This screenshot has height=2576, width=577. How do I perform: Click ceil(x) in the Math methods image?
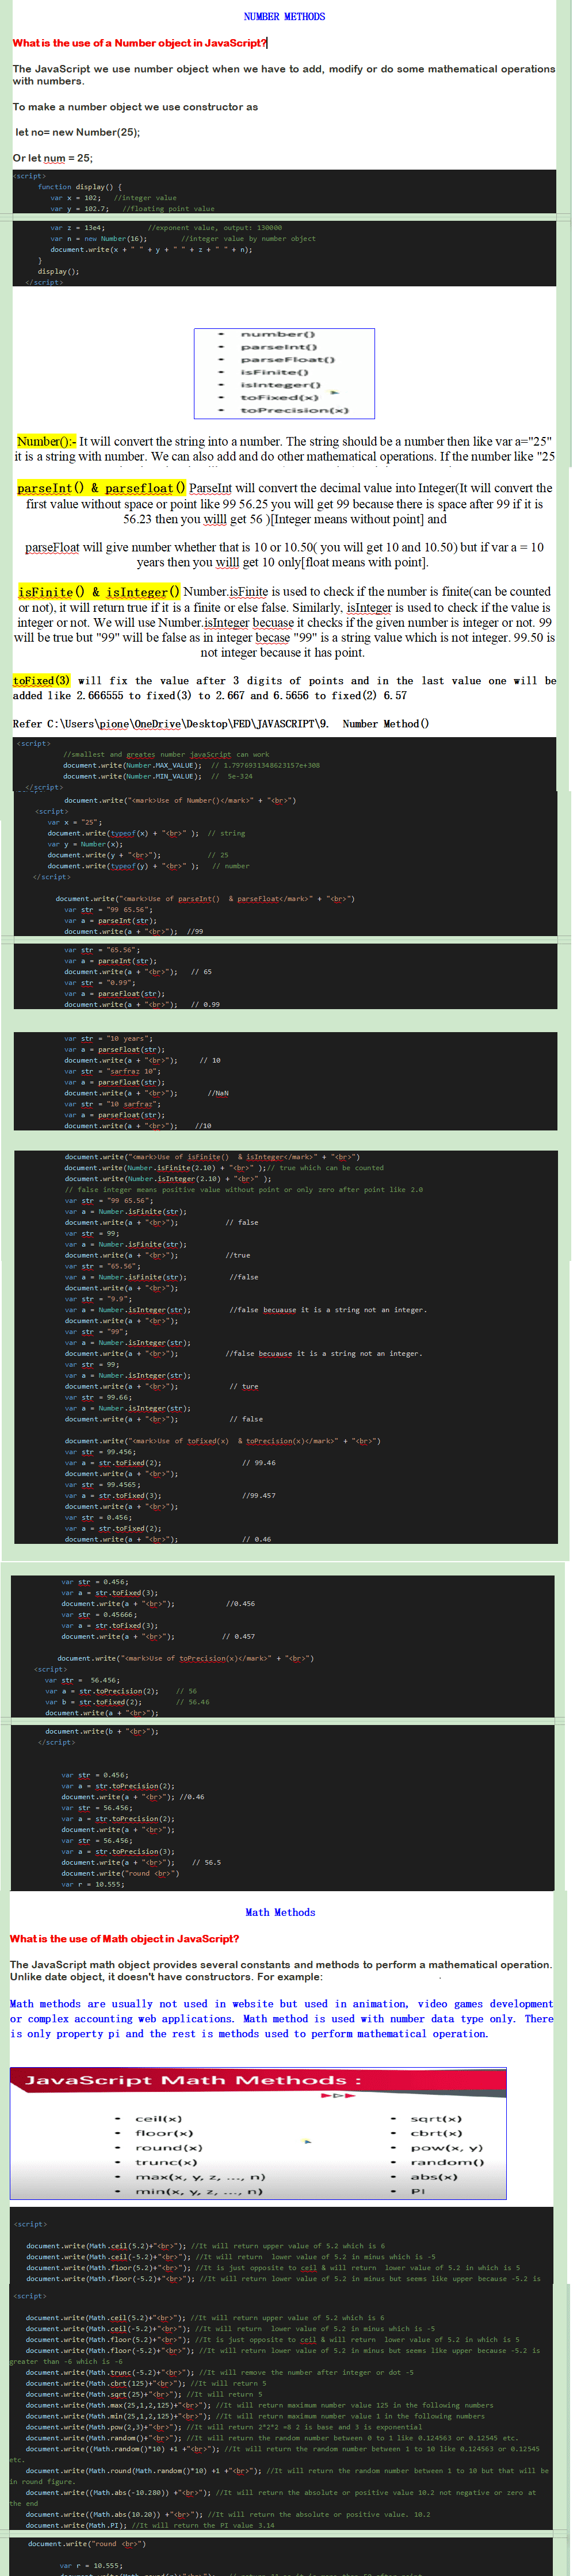pos(158,2118)
